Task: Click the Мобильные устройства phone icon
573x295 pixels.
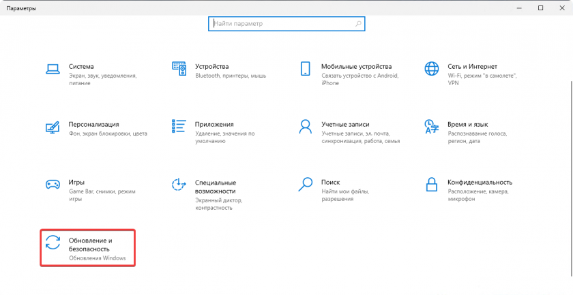Action: tap(306, 69)
